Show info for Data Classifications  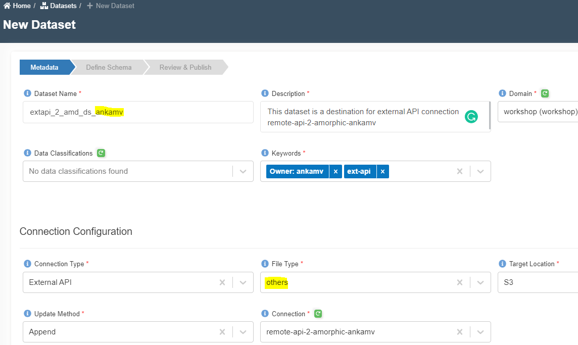[x=27, y=153]
